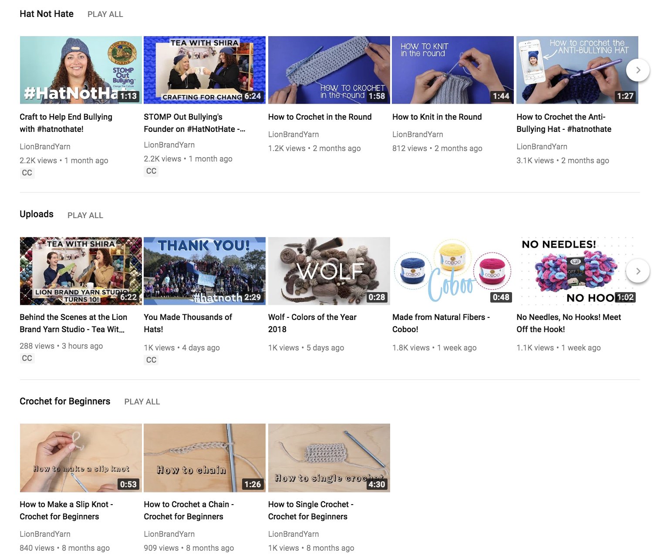The image size is (654, 559).
Task: Click LionBrandYarn channel under How to Knit in the Round
Action: (418, 135)
